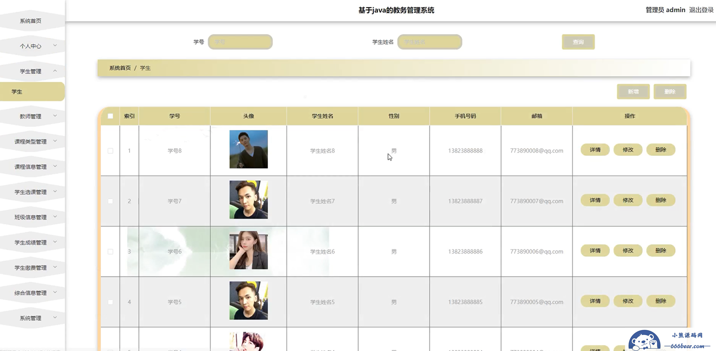The width and height of the screenshot is (716, 351).
Task: Check the select-all checkbox in table header
Action: click(110, 116)
